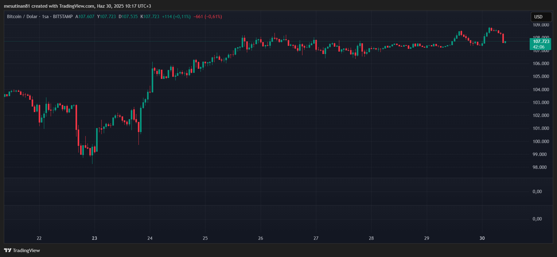Click the lower 0,00 indicator pane value
The height and width of the screenshot is (257, 557).
[537, 219]
